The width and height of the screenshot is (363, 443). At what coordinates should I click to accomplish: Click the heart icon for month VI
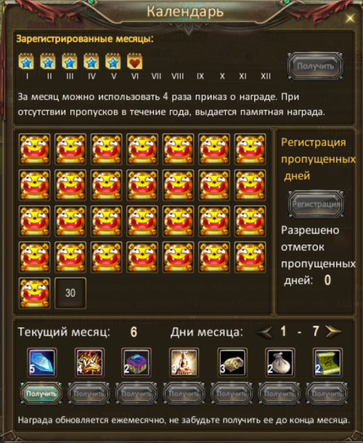coord(135,61)
